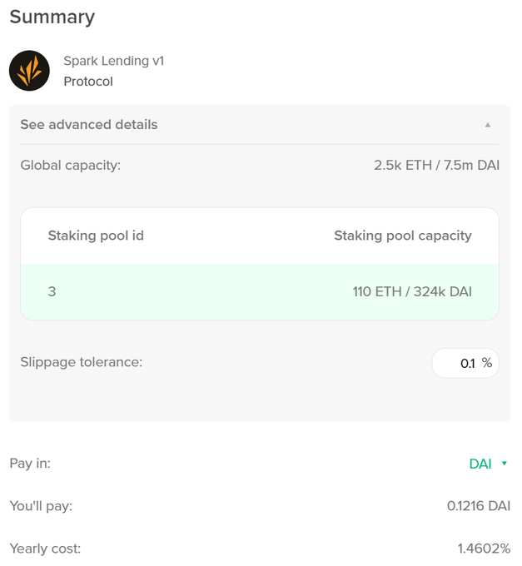Click the Staking pool capacity column header

pos(403,236)
